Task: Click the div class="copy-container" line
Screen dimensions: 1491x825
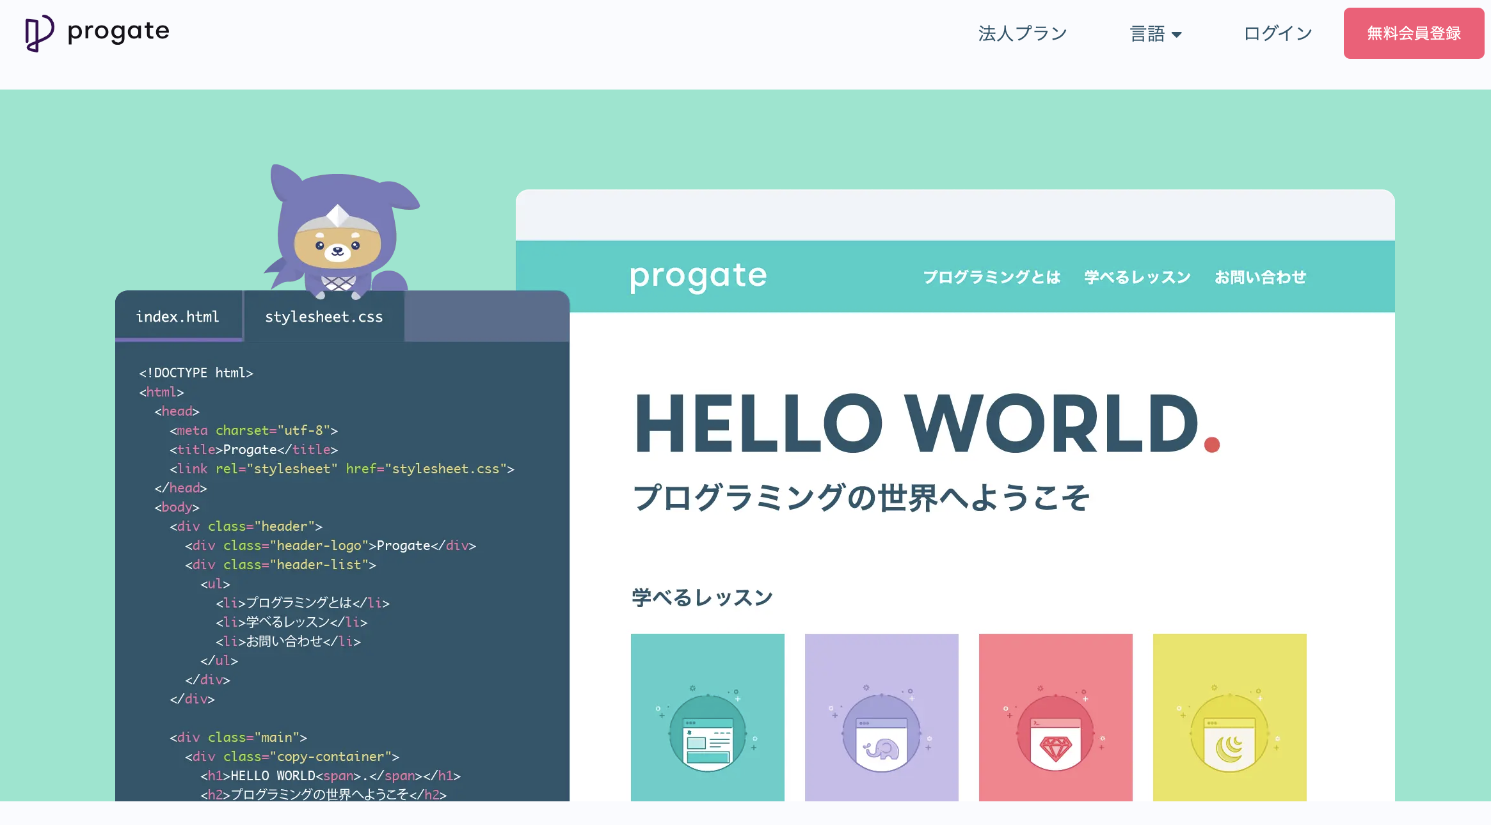Action: click(x=292, y=757)
